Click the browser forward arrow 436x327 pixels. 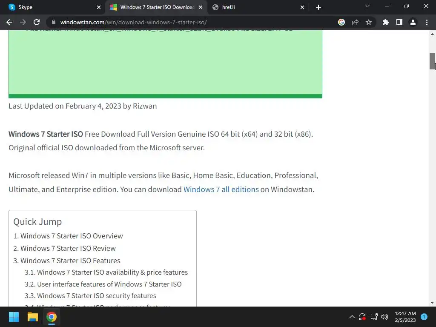coord(23,22)
